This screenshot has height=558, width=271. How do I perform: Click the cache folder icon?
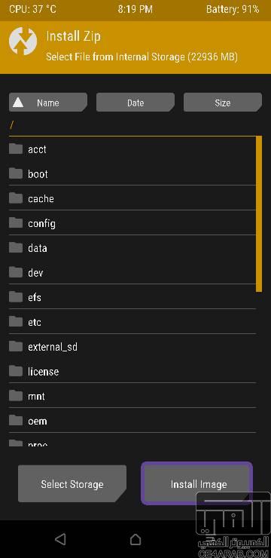16,198
